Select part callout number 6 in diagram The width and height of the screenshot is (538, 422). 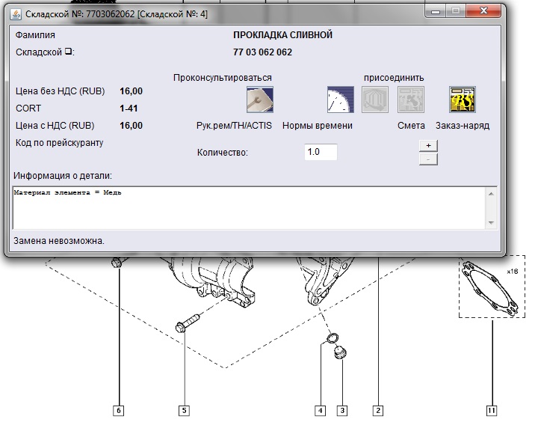pyautogui.click(x=118, y=410)
